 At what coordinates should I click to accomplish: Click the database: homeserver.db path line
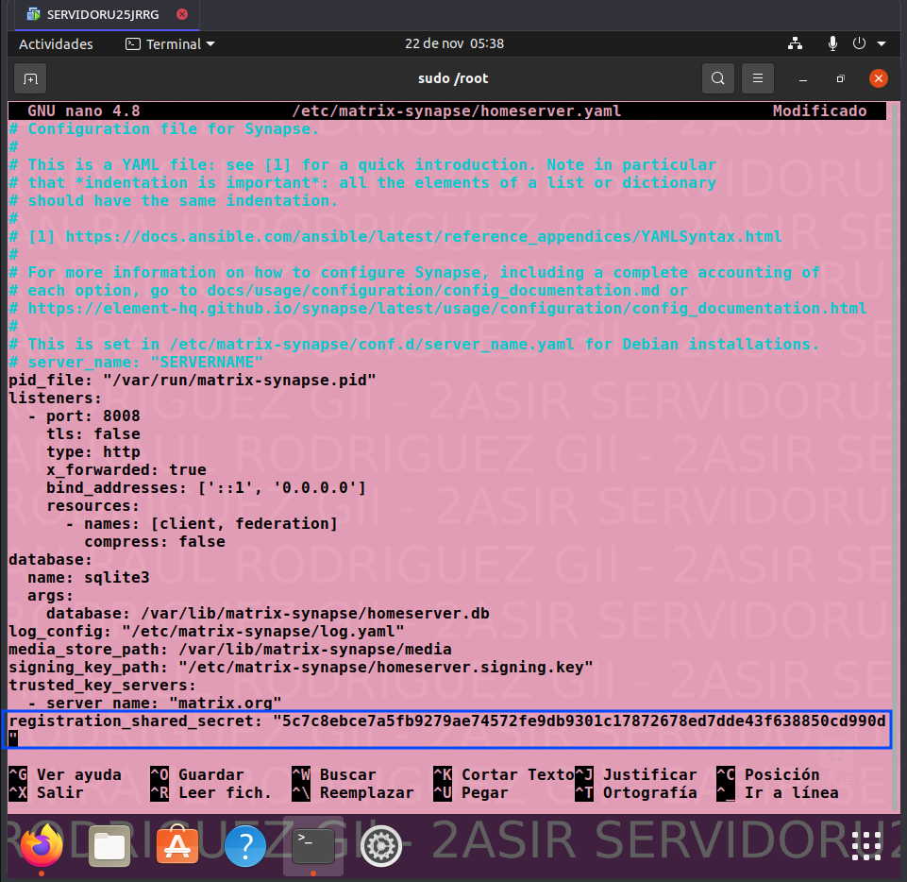268,614
